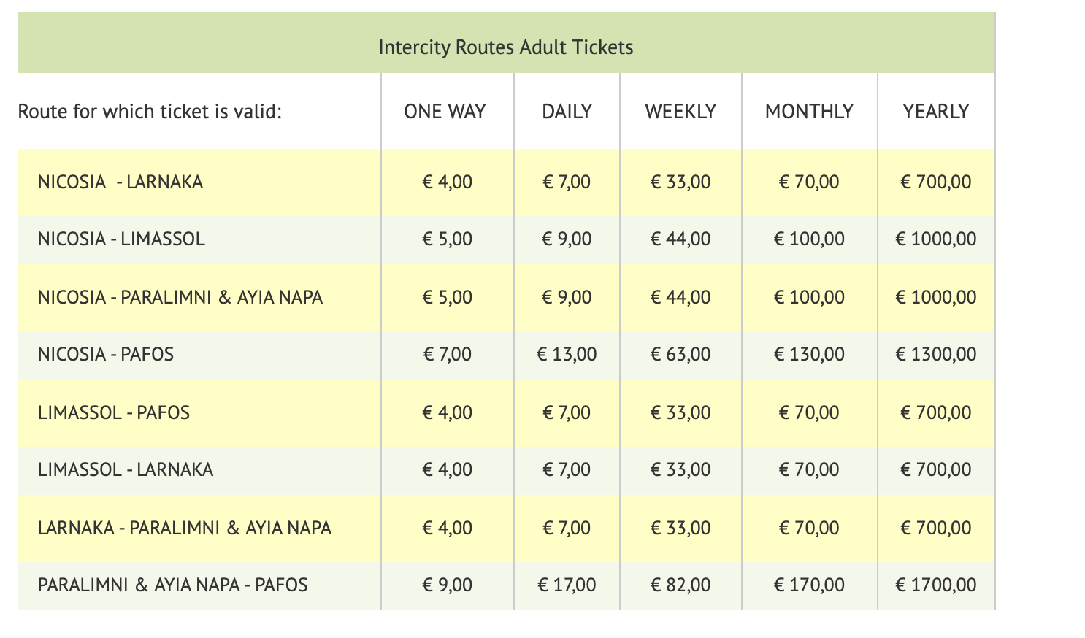
Task: Select the NICOSIA - PAFOS route name
Action: [x=106, y=355]
